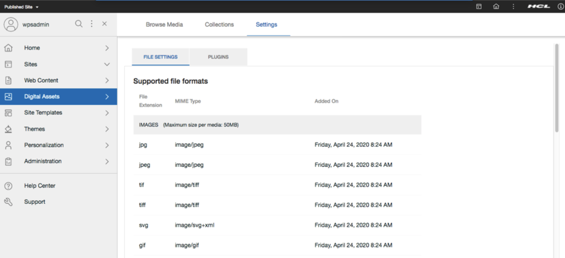
Task: Expand the Web Content submenu arrow
Action: pyautogui.click(x=107, y=81)
